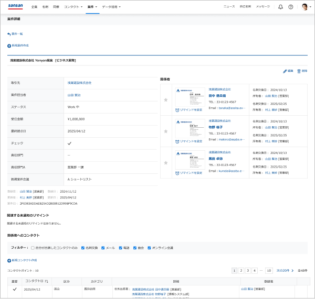This screenshot has height=299, width=315.
Task: Go to page 10
Action: point(269,271)
